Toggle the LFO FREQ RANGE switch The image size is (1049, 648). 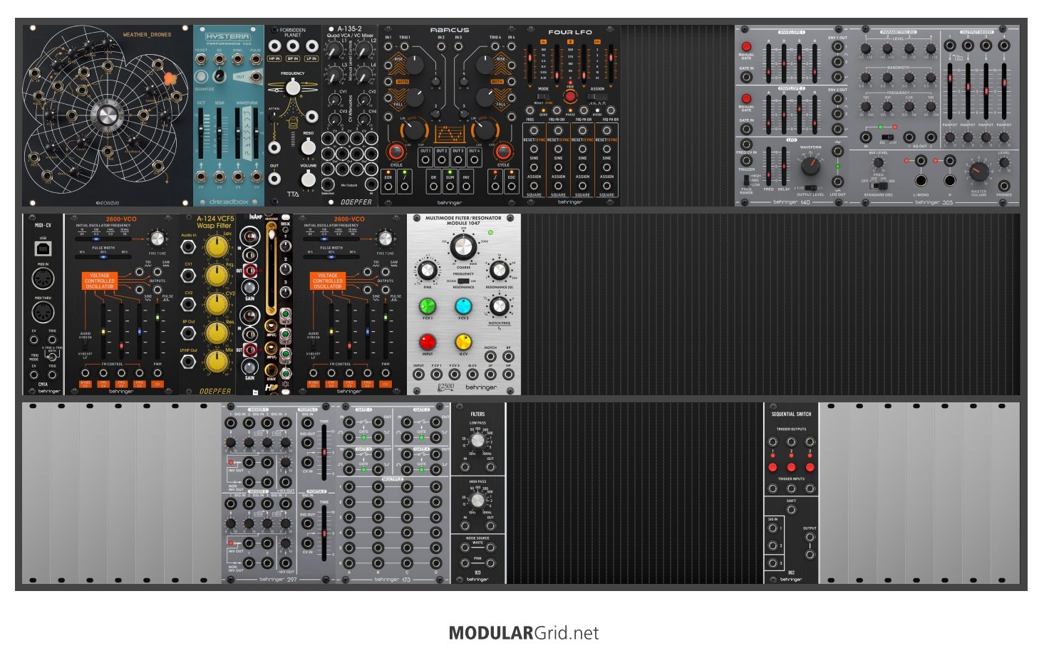click(746, 181)
